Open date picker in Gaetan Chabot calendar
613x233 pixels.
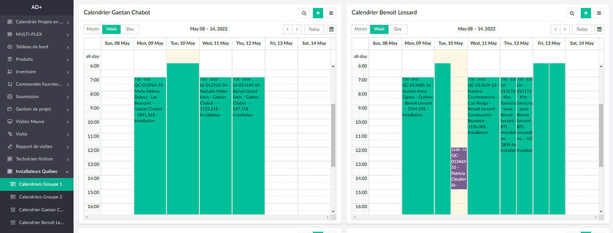(332, 29)
